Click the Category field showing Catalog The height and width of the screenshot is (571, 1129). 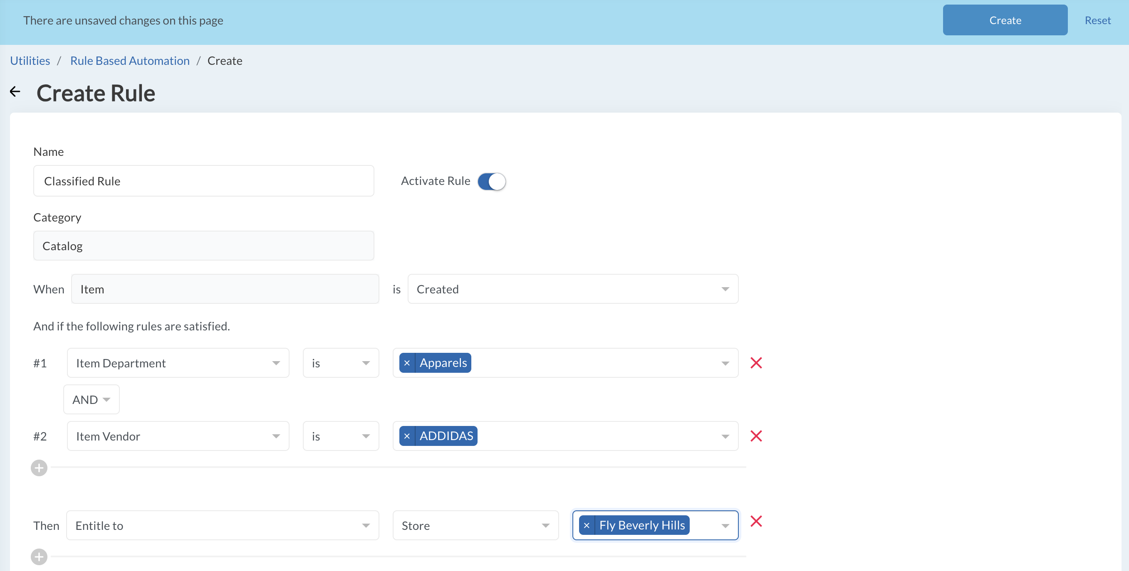[x=203, y=246]
